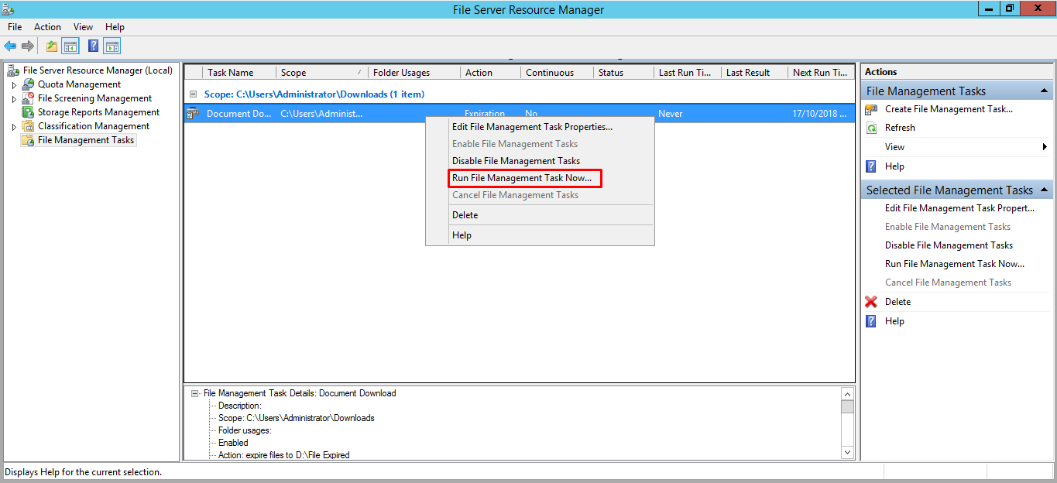This screenshot has height=483, width=1057.
Task: Click the Up one level folder icon
Action: 52,46
